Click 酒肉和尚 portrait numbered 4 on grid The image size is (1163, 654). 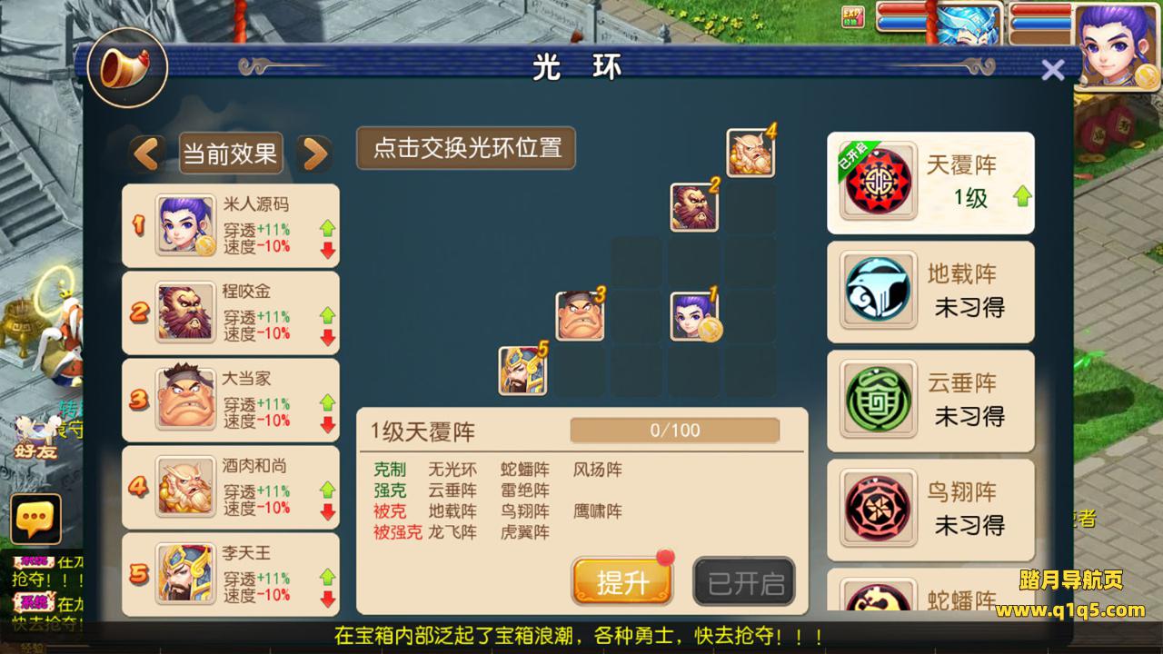750,154
